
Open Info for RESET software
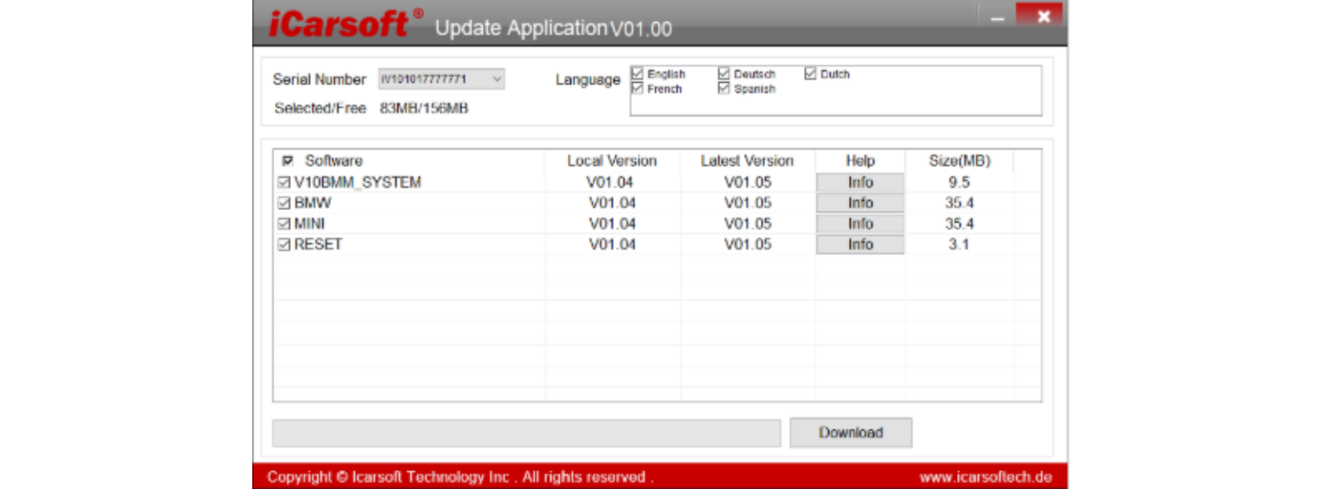click(x=861, y=244)
